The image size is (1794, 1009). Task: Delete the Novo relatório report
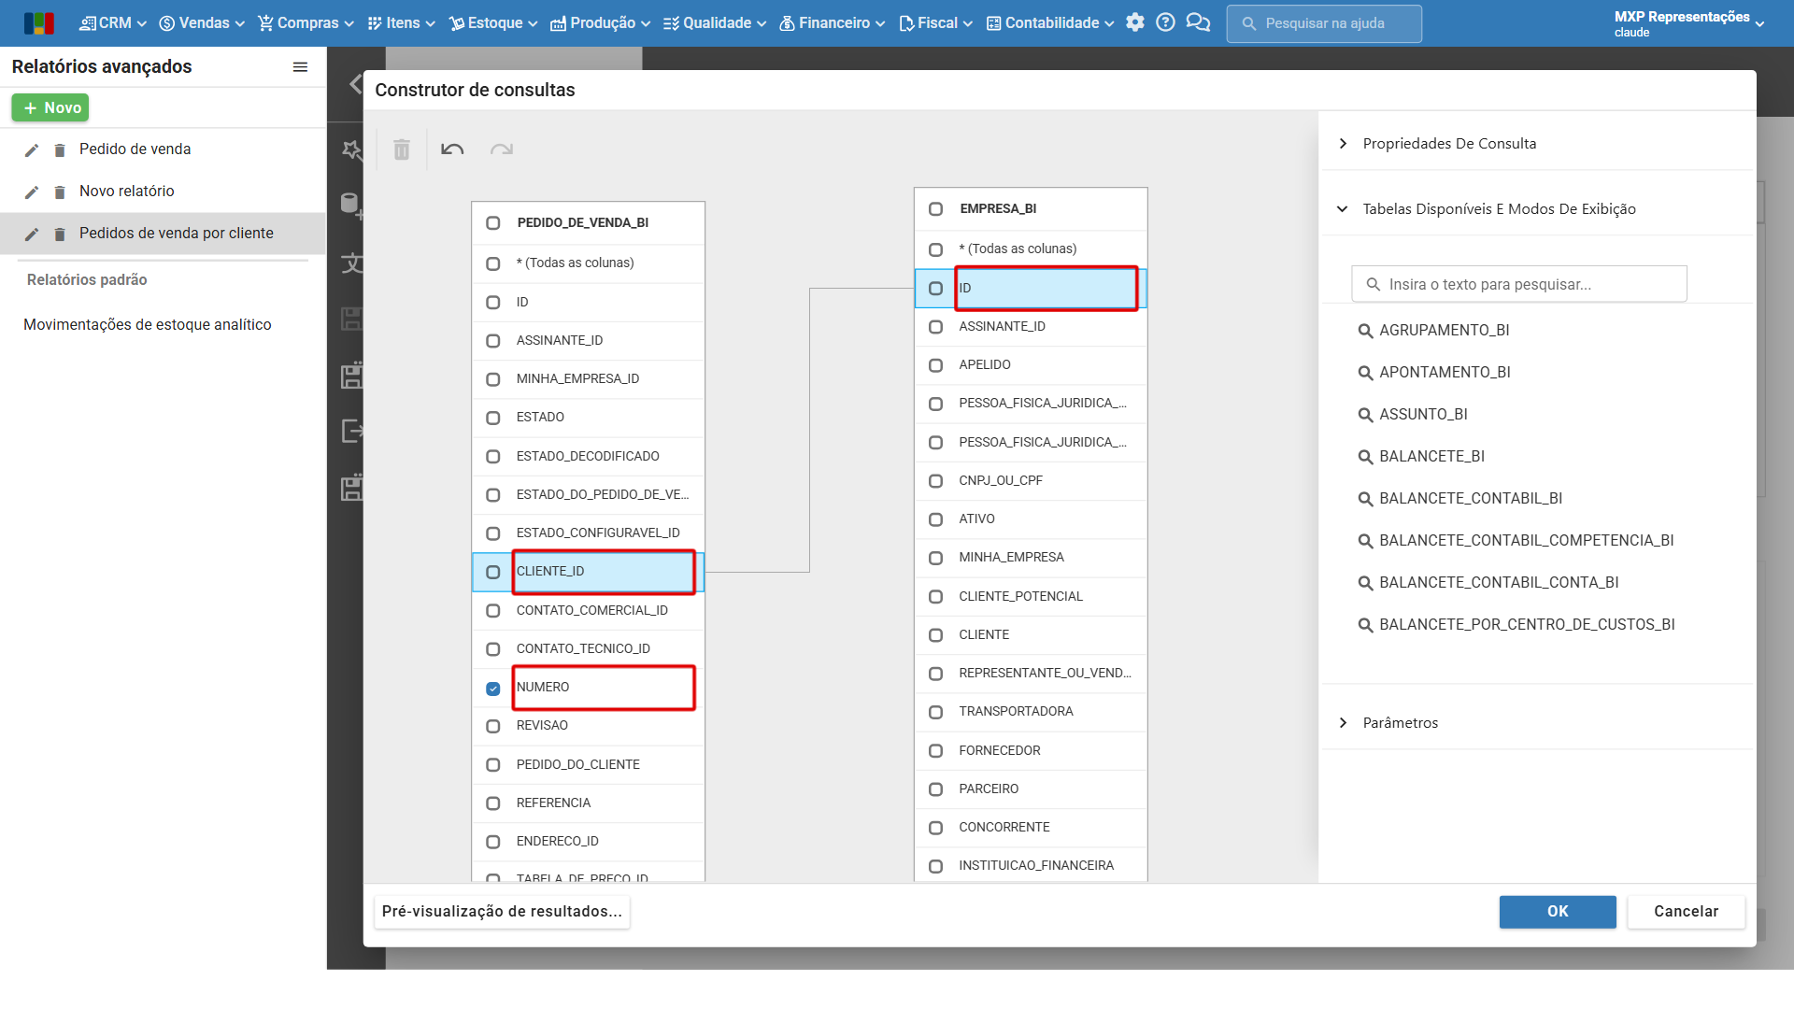coord(60,192)
